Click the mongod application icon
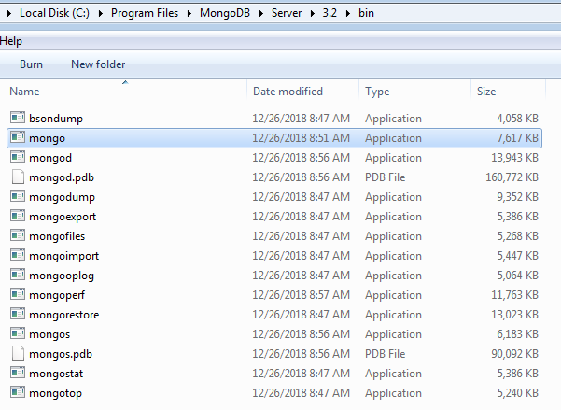Screen dimensions: 561x410 (18, 157)
